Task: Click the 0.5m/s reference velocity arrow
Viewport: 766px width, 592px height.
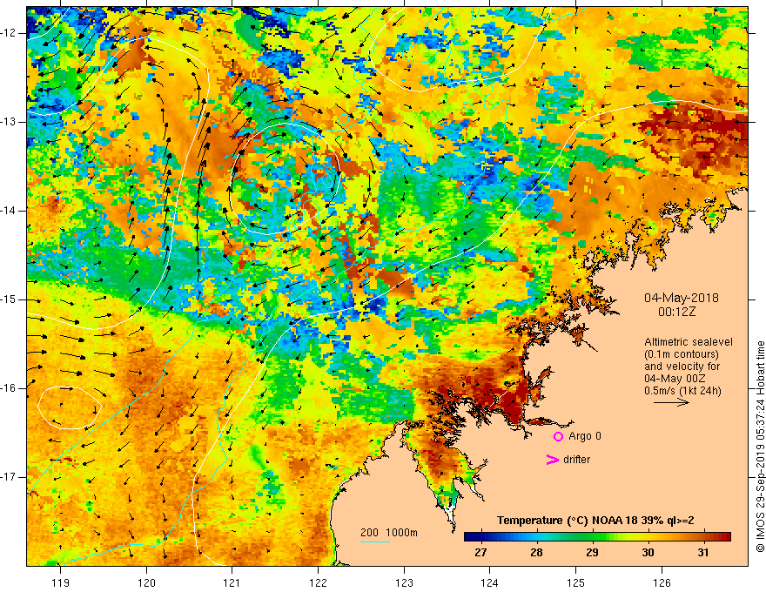Action: click(x=671, y=402)
